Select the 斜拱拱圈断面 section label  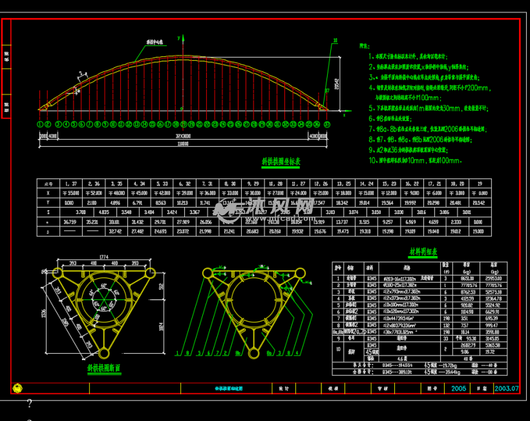[x=105, y=368]
